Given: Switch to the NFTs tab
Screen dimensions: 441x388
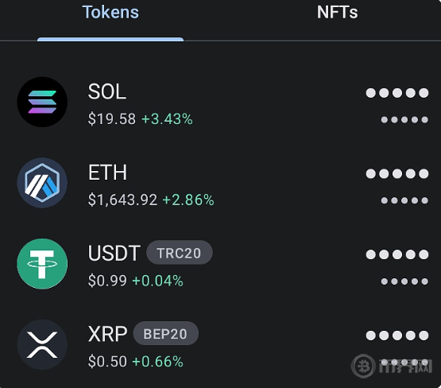Looking at the screenshot, I should (x=337, y=13).
